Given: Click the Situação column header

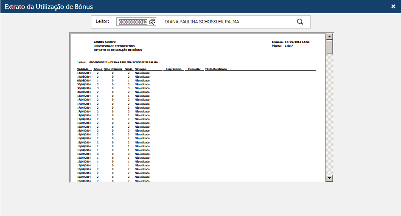Looking at the screenshot, I should 140,69.
